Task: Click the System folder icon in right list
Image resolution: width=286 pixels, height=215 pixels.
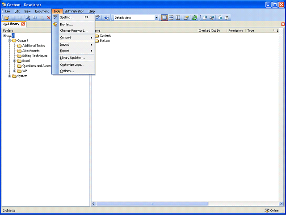Action: click(x=97, y=41)
